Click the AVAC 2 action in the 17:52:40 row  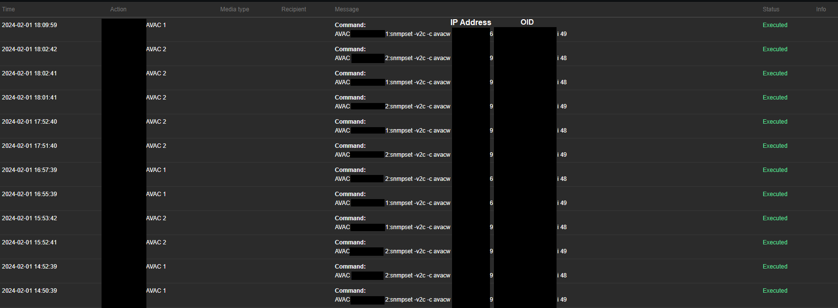[156, 122]
